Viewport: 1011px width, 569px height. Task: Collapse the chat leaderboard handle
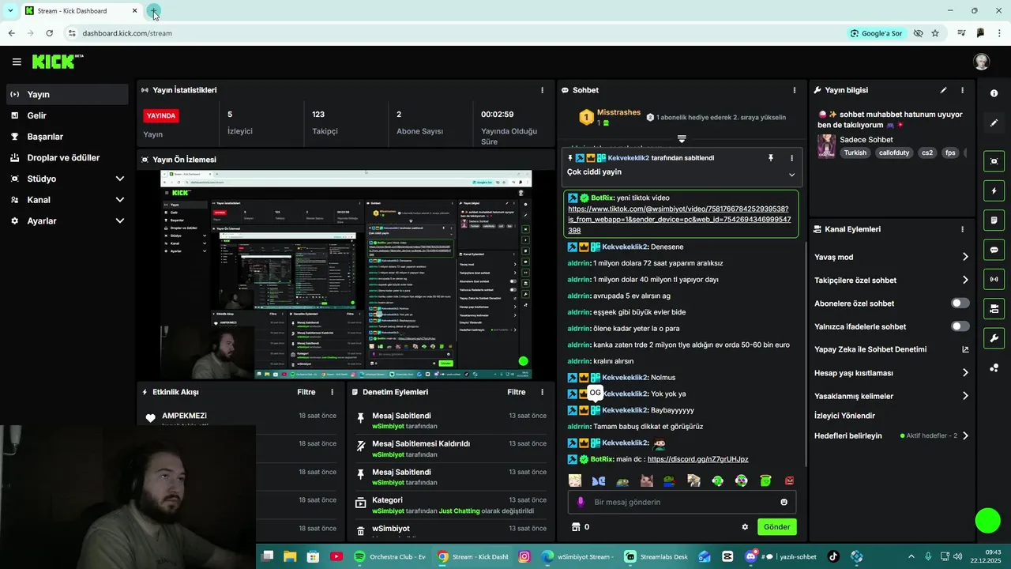coord(682,139)
